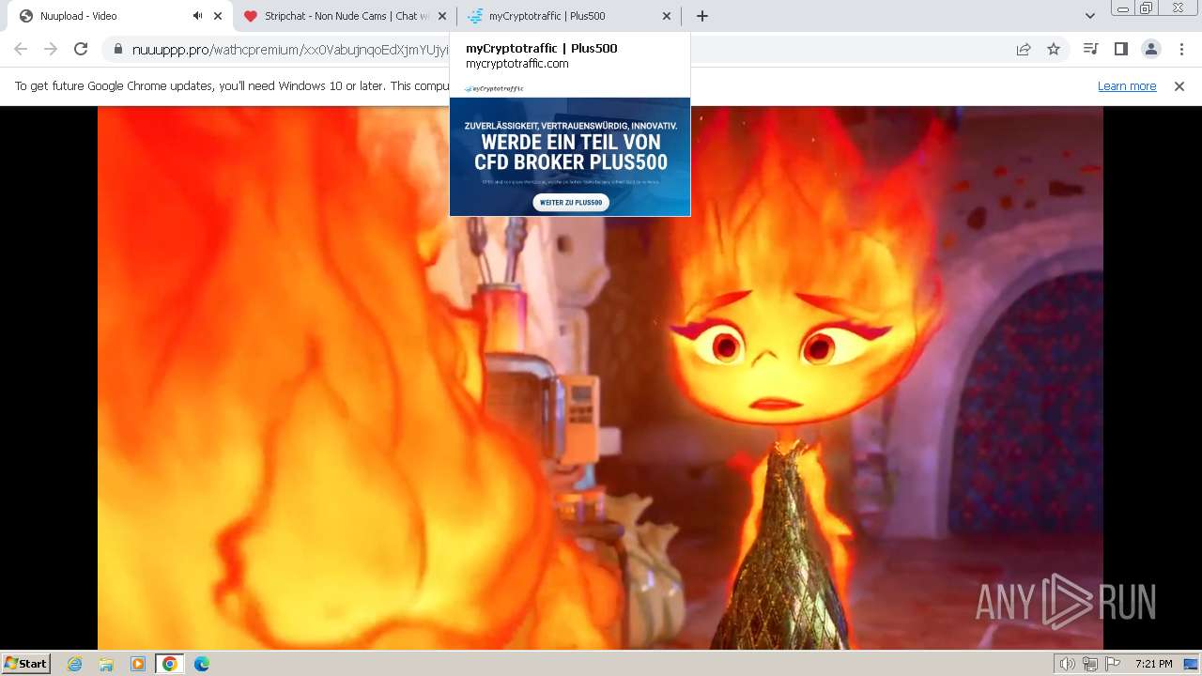Bookmark this page with the star
This screenshot has width=1202, height=676.
click(1054, 49)
